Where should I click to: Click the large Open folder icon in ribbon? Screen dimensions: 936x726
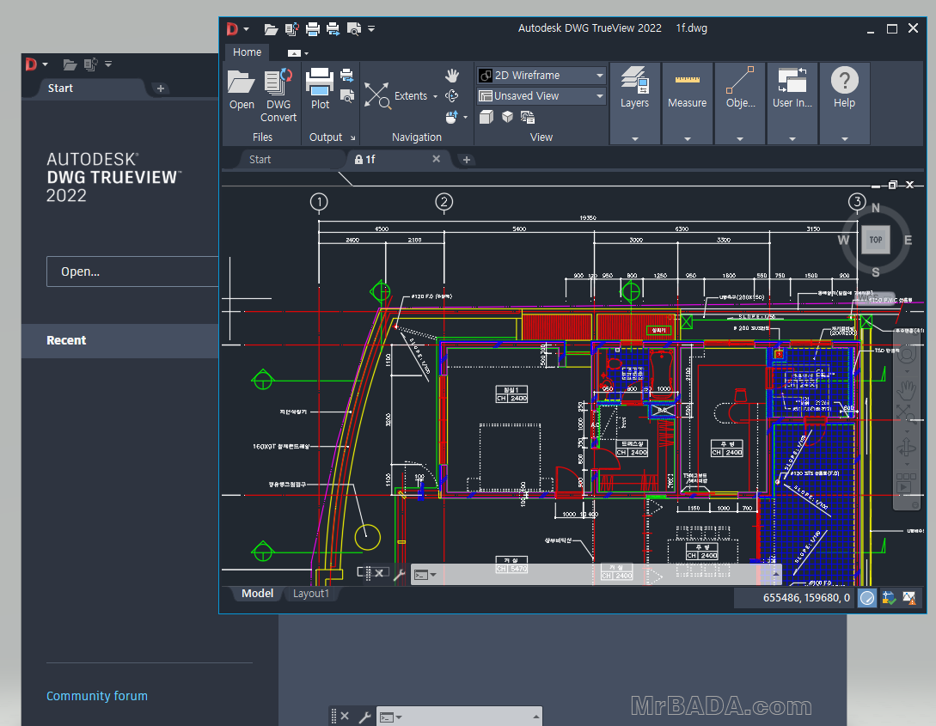coord(242,82)
